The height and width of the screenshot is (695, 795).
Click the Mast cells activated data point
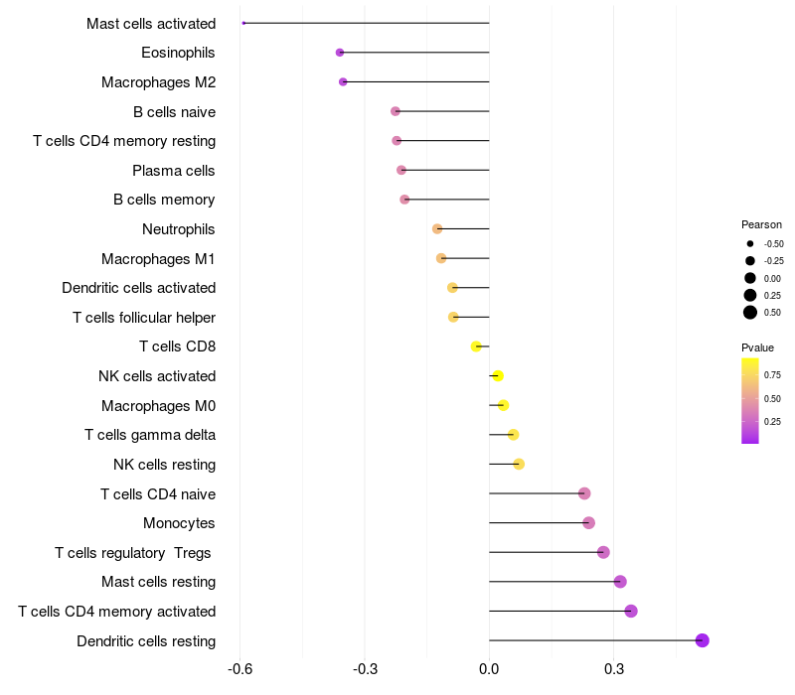243,23
